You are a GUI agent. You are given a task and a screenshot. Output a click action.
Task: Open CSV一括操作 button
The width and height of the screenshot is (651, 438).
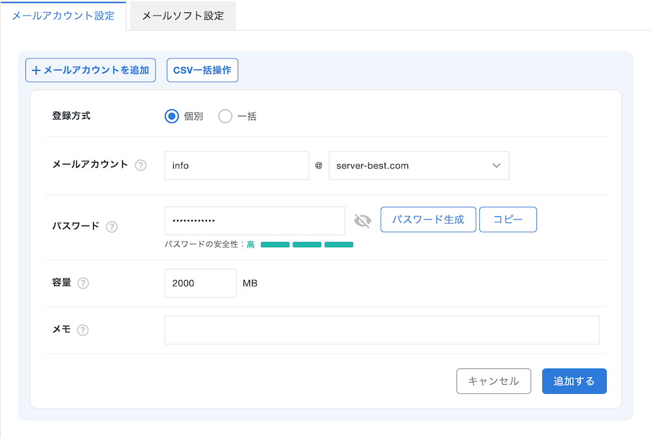tap(202, 70)
